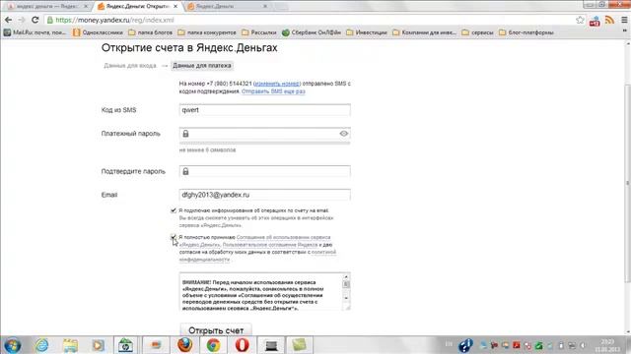This screenshot has height=354, width=631.
Task: Open the Одноклассники bookmark
Action: pos(98,32)
